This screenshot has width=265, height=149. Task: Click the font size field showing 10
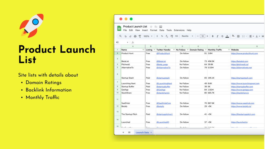click(x=203, y=36)
